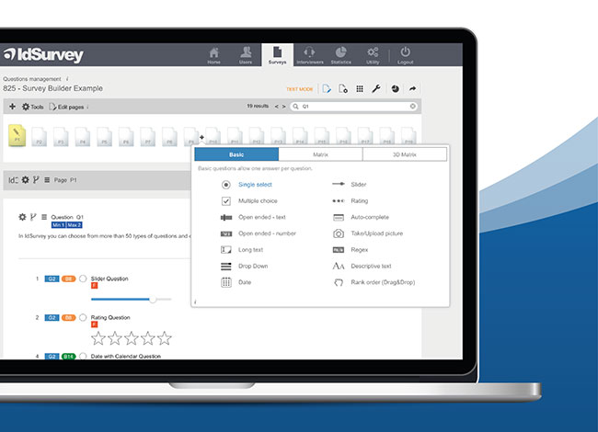Screen dimensions: 598x432
Task: Open the Utility gears icon
Action: coord(373,52)
